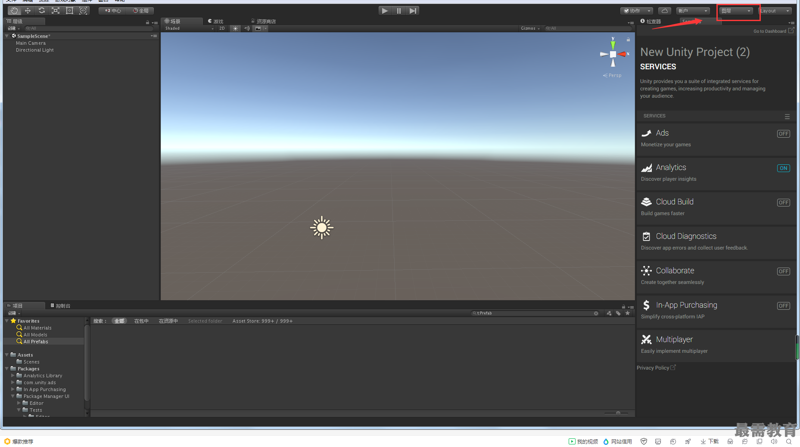Click the 在资源中 search filter
This screenshot has height=447, width=800.
tap(168, 321)
